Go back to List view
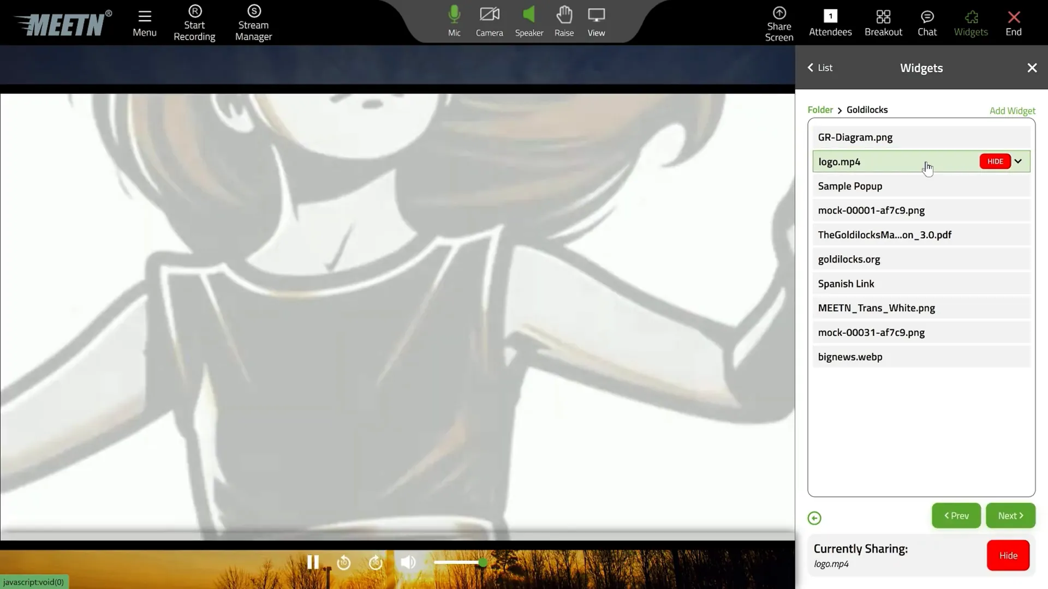 (820, 68)
